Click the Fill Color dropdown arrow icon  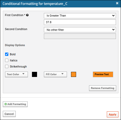tap(62, 74)
